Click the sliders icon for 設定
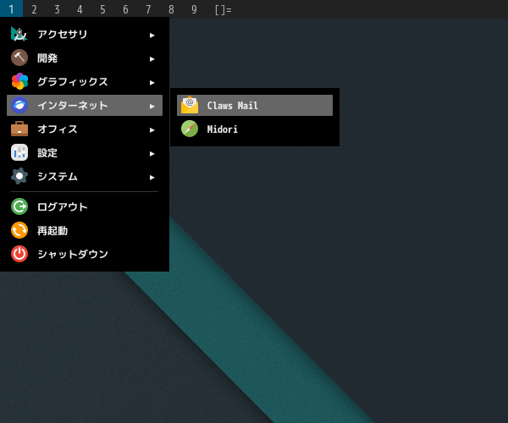The image size is (508, 423). [19, 152]
